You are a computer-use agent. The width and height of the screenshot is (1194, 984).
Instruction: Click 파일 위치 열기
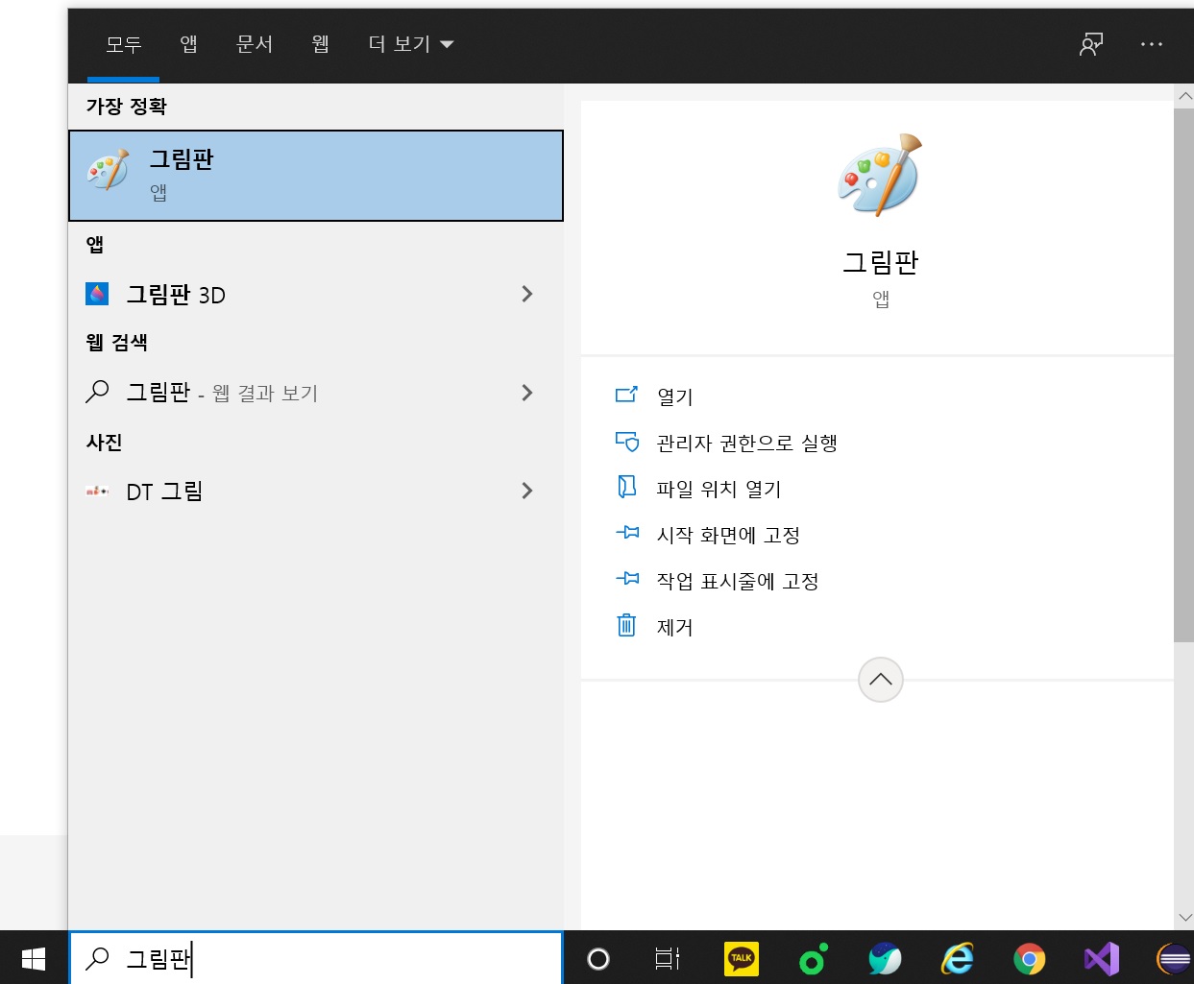(x=719, y=489)
